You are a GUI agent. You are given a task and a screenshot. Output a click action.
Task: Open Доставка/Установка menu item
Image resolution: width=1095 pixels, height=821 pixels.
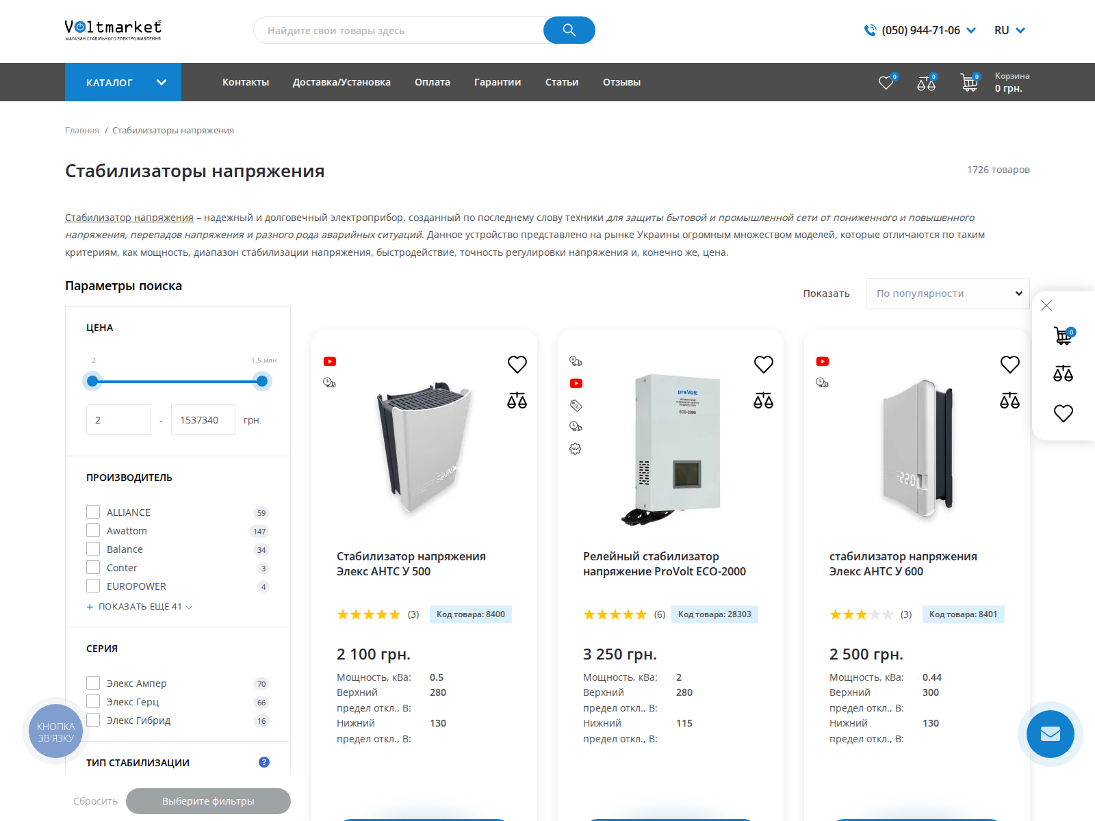(342, 82)
